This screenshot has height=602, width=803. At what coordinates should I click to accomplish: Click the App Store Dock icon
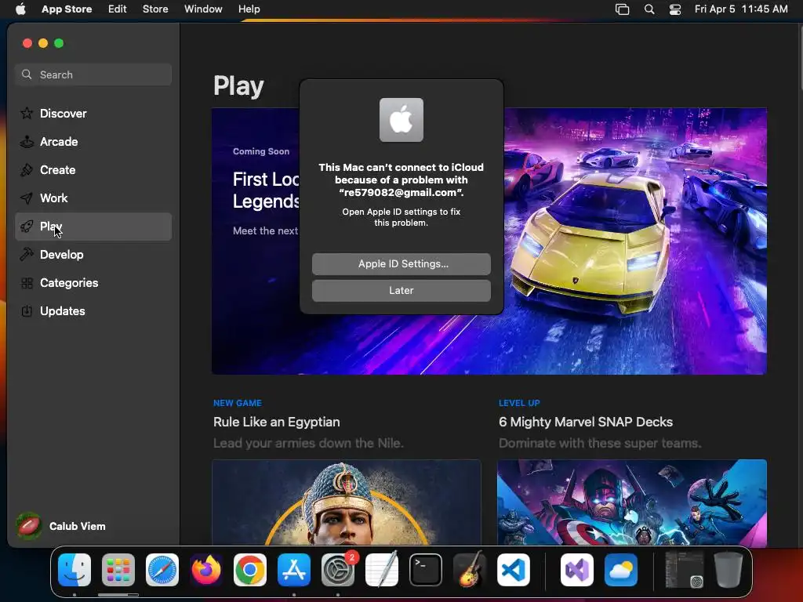(x=294, y=570)
